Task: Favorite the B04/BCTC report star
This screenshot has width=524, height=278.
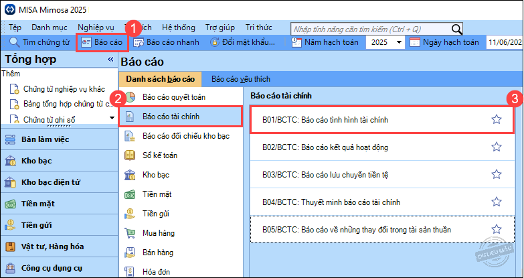Action: [x=497, y=202]
